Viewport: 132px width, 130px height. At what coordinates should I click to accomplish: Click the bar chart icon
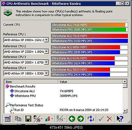48,119
